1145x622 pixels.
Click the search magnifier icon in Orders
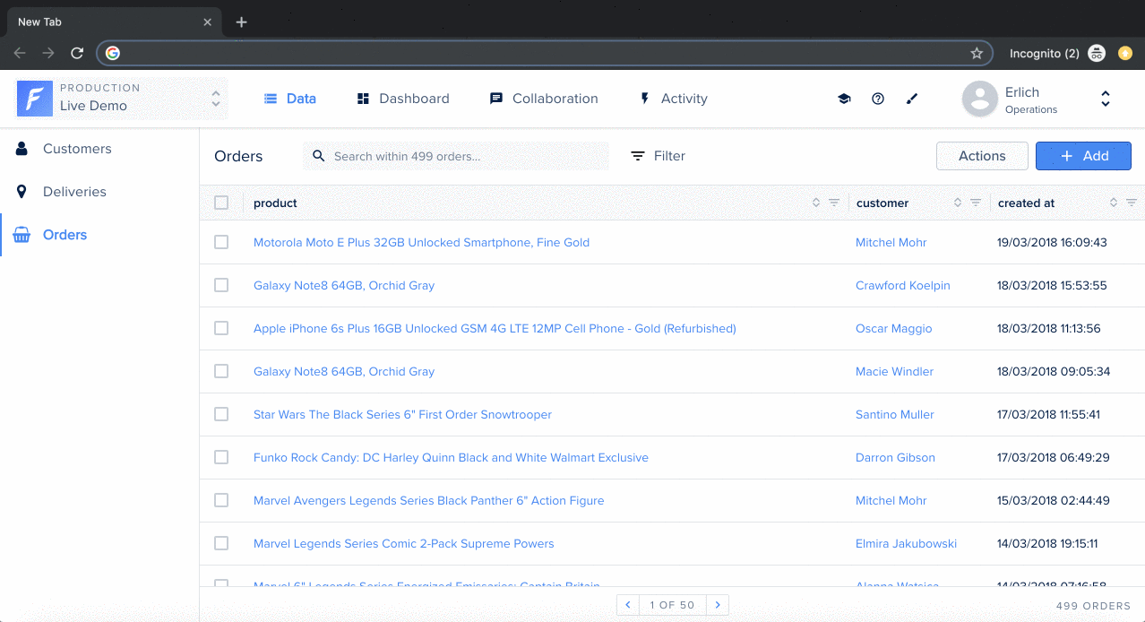pos(318,156)
